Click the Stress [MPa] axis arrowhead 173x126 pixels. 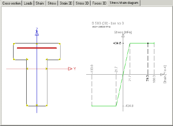tap(123, 35)
